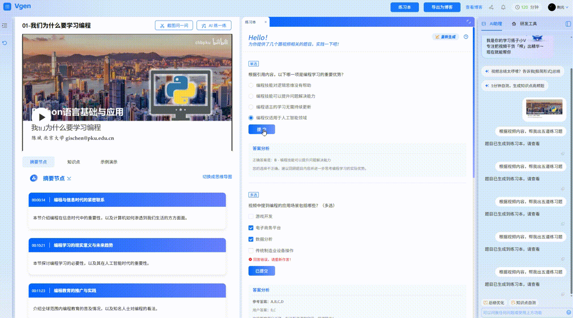The width and height of the screenshot is (573, 318).
Task: Click the 切换成思维导图 link
Action: click(x=217, y=177)
